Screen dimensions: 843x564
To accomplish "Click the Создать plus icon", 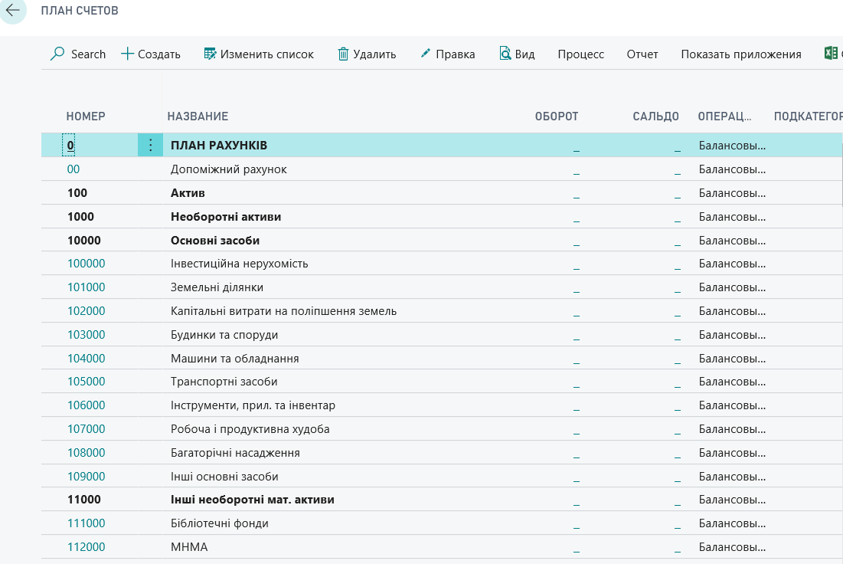I will [128, 54].
